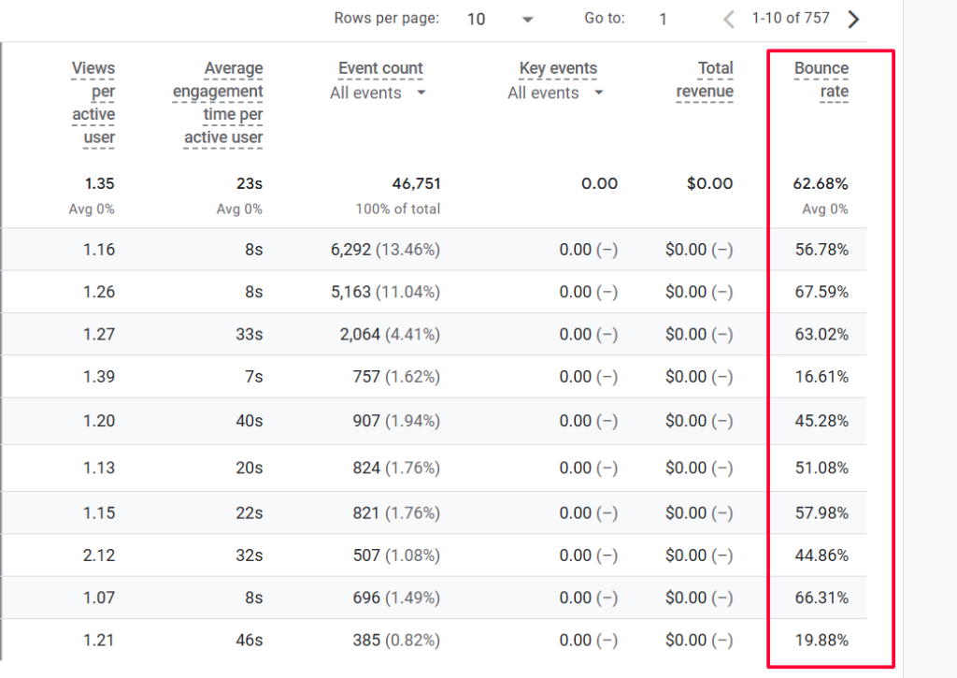Open the rows per page selector arrow
The width and height of the screenshot is (957, 678).
[x=526, y=18]
